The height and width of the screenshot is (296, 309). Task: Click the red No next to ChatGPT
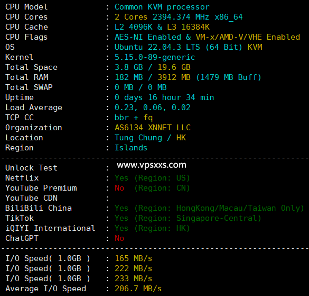pos(119,238)
